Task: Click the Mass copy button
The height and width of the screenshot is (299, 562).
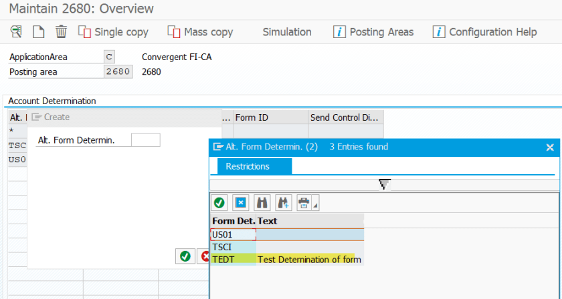Action: pyautogui.click(x=200, y=31)
